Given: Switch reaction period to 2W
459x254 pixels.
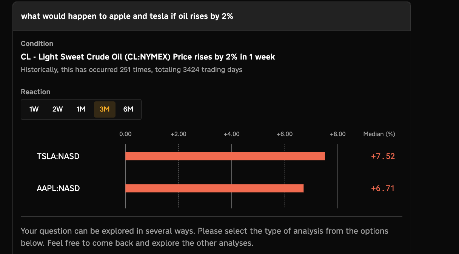Looking at the screenshot, I should 57,109.
